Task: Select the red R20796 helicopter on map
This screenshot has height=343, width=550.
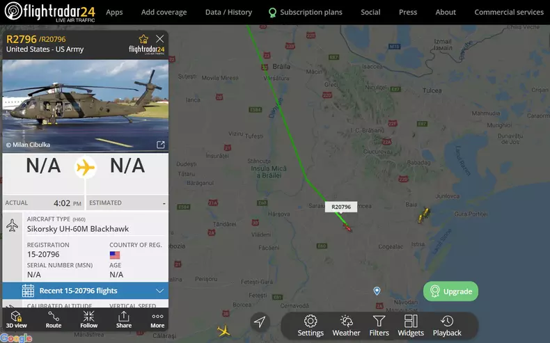Action: click(347, 227)
